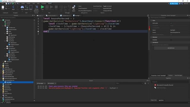Click the Chat bubble icon in Explorer
190x107 pixels.
3,95
